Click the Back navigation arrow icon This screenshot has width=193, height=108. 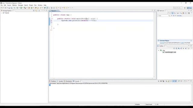point(67,8)
